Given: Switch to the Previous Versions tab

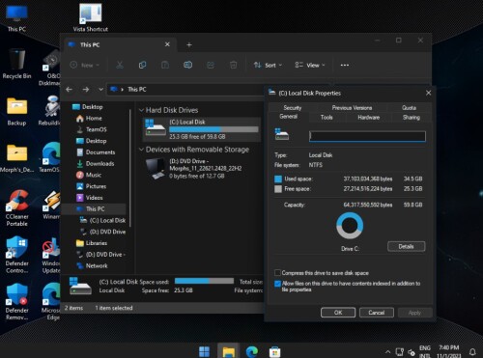Looking at the screenshot, I should pyautogui.click(x=352, y=108).
